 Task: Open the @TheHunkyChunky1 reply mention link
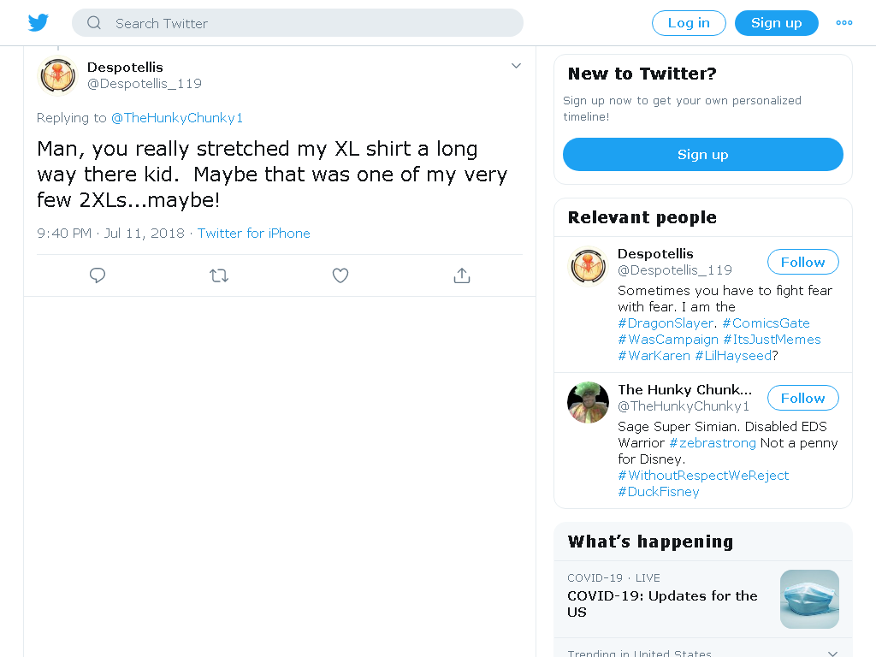click(177, 118)
